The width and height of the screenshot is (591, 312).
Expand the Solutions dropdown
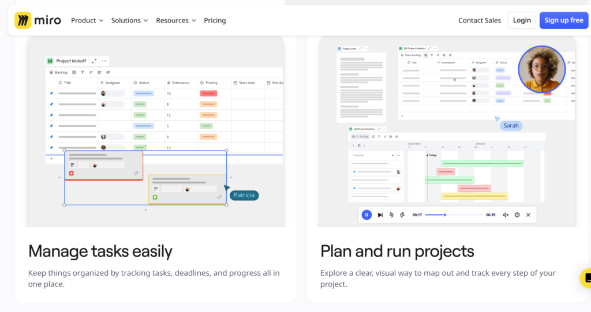[x=129, y=20]
